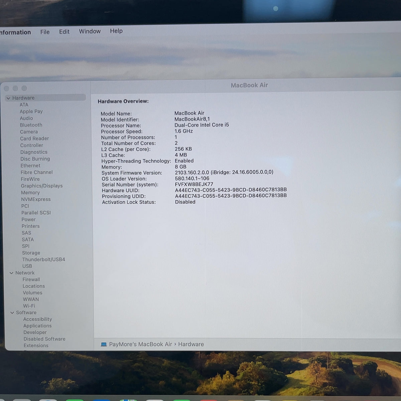The width and height of the screenshot is (401, 401).
Task: Select Apple Pay in the sidebar
Action: [31, 111]
